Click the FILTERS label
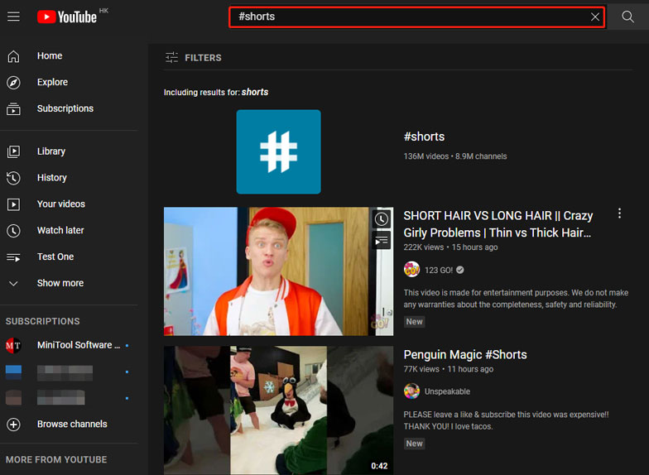Viewport: 649px width, 475px height. coord(203,58)
